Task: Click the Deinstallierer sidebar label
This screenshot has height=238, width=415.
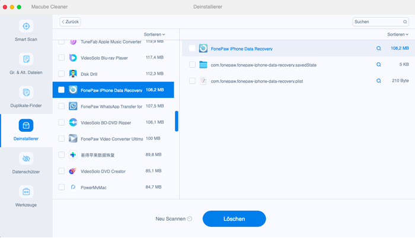Action: pos(26,139)
